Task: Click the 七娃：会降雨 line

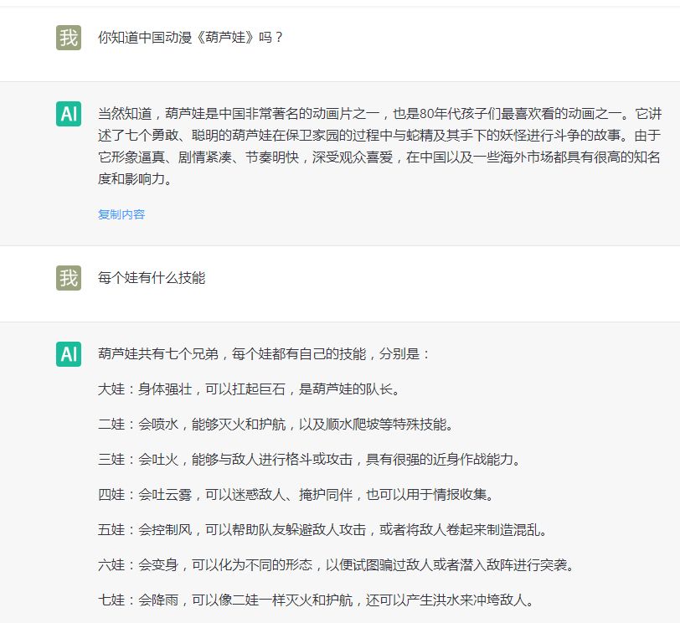Action: [317, 600]
